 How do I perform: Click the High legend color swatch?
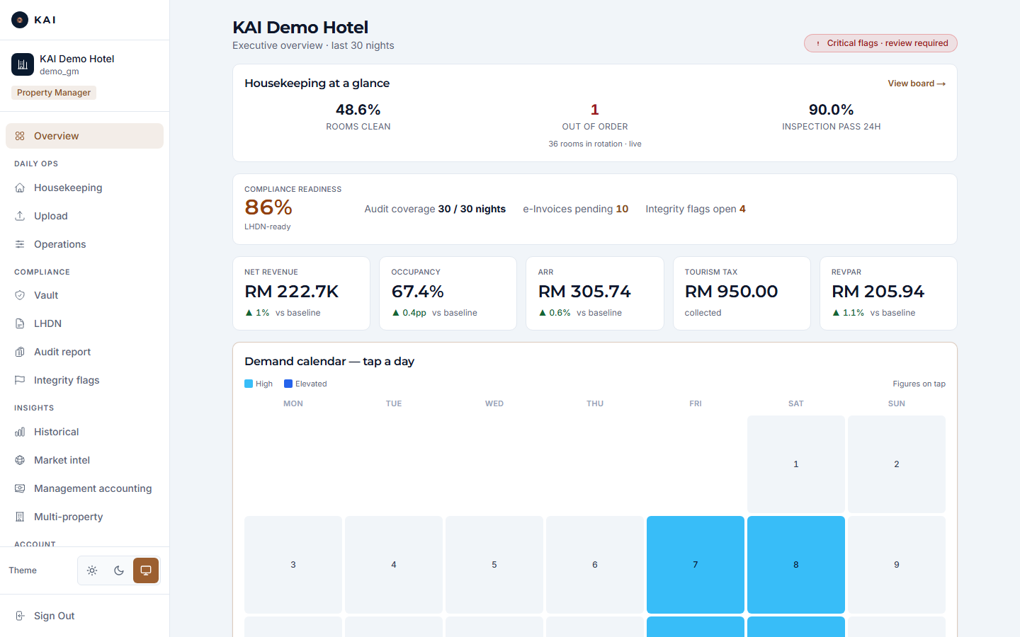[x=249, y=384]
